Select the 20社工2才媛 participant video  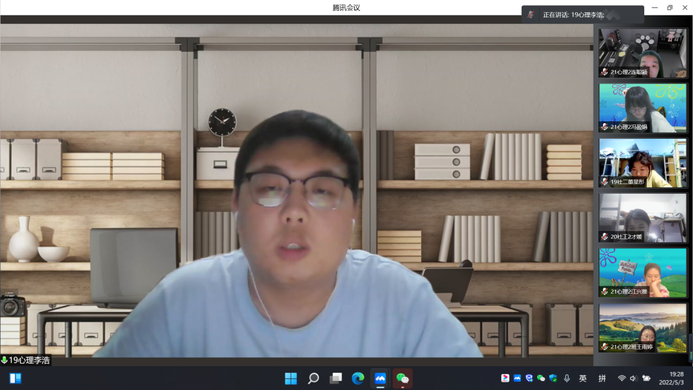[642, 218]
